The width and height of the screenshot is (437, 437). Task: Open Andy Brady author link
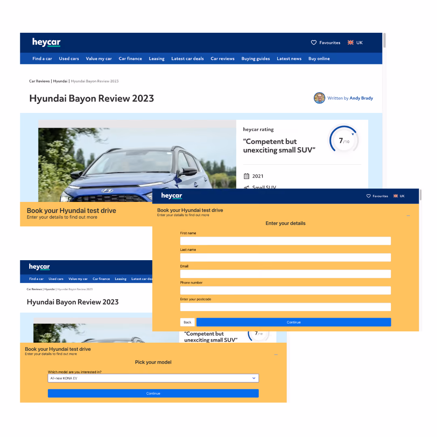361,98
